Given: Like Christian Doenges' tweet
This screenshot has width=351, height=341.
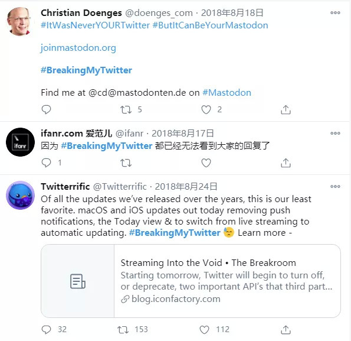Looking at the screenshot, I should [x=206, y=110].
